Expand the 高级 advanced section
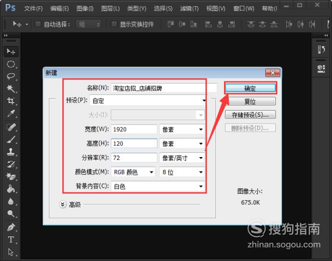This screenshot has height=261, width=332. click(63, 204)
